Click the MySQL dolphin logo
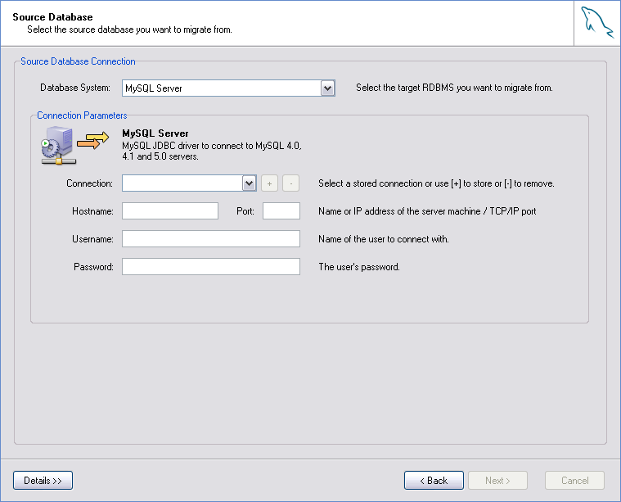 [x=597, y=23]
